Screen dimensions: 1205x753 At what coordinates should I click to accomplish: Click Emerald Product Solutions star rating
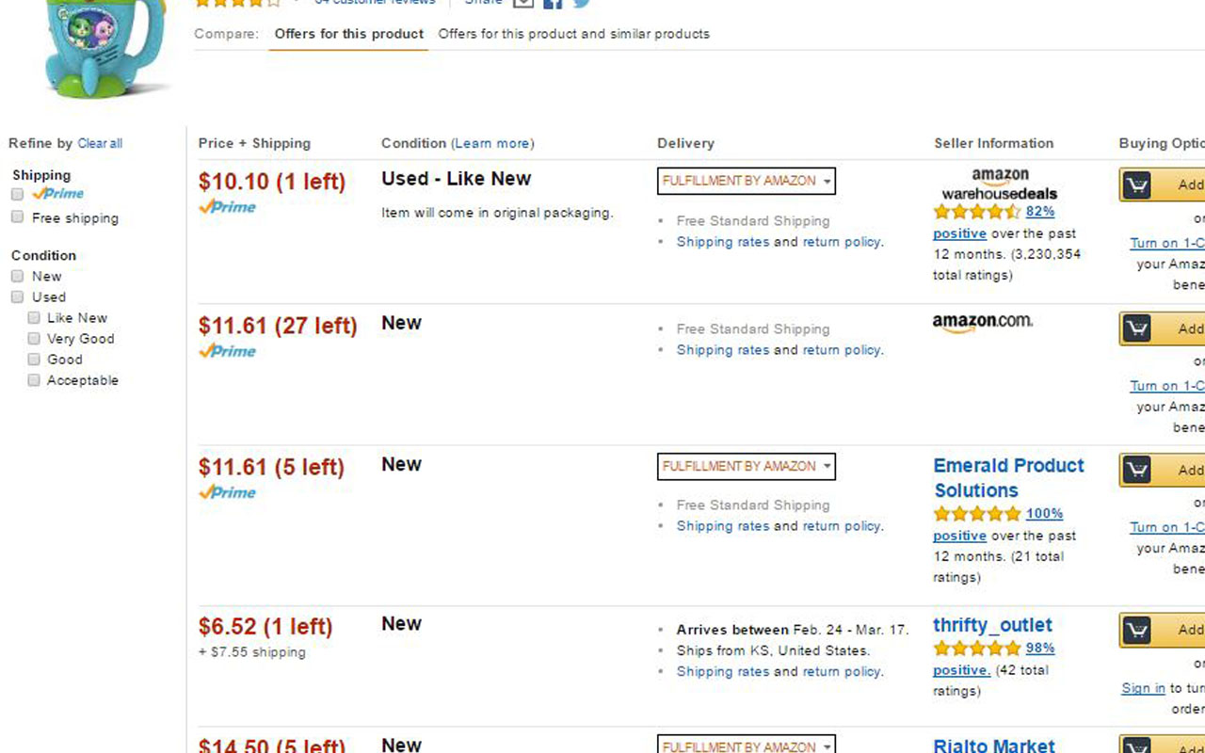(x=977, y=514)
